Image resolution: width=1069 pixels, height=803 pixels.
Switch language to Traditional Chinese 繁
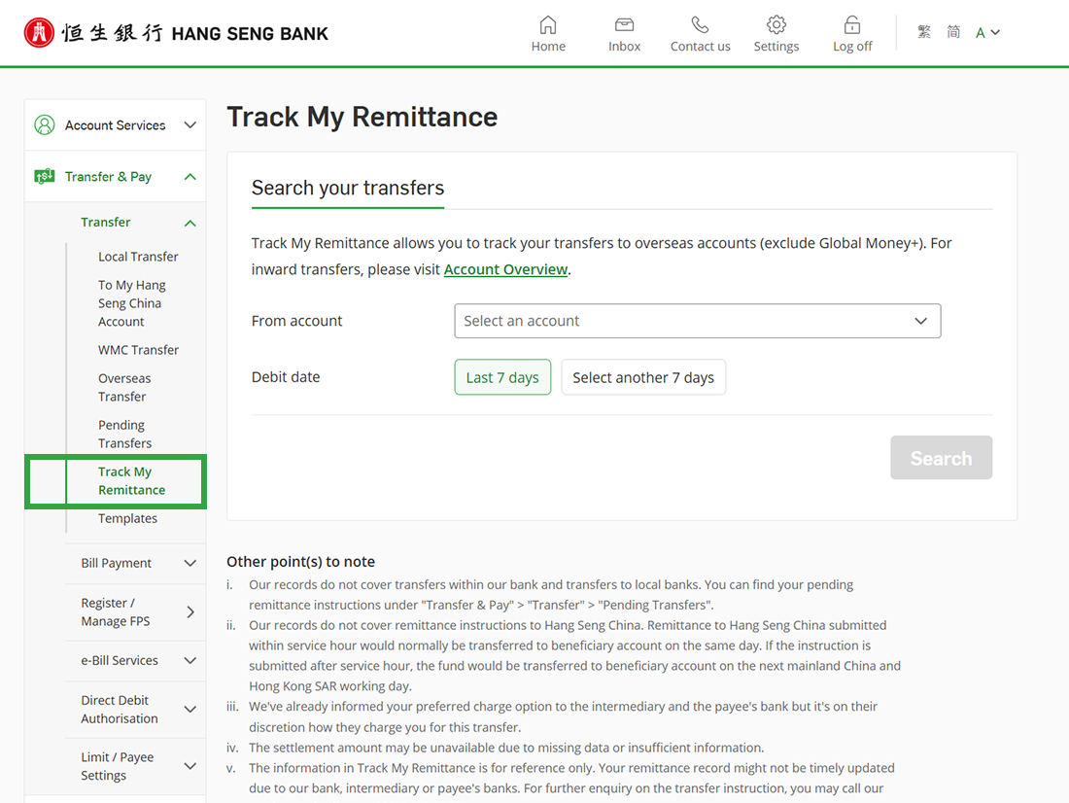click(924, 32)
